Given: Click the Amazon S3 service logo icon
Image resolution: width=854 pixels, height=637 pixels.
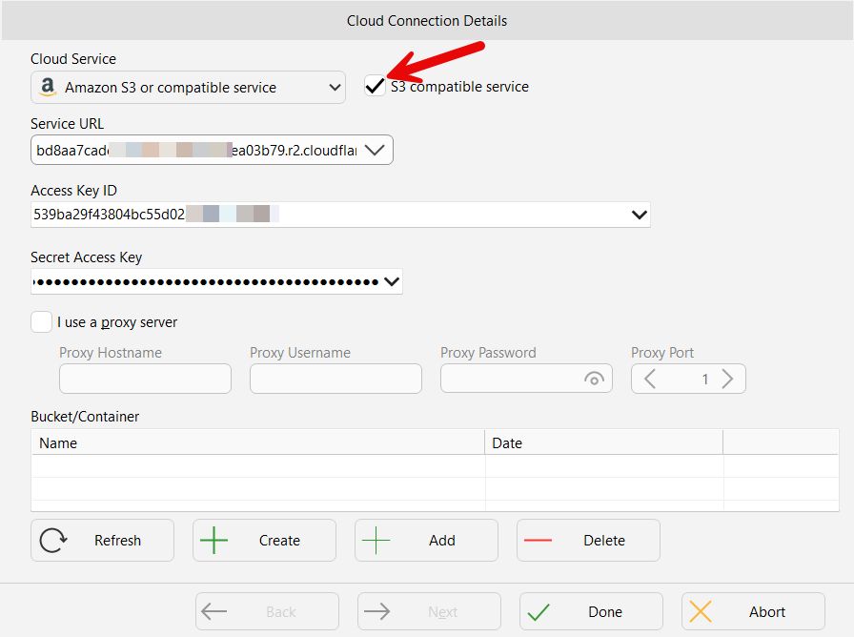Looking at the screenshot, I should (x=48, y=86).
